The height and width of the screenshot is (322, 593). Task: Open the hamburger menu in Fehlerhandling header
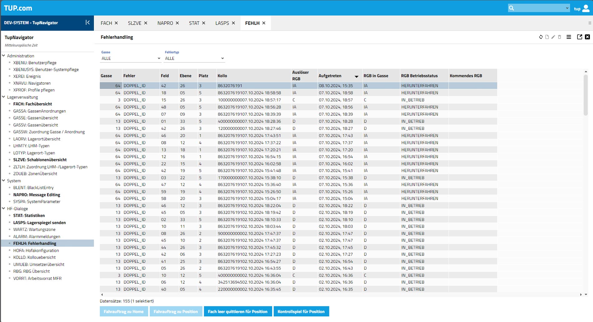tap(569, 37)
